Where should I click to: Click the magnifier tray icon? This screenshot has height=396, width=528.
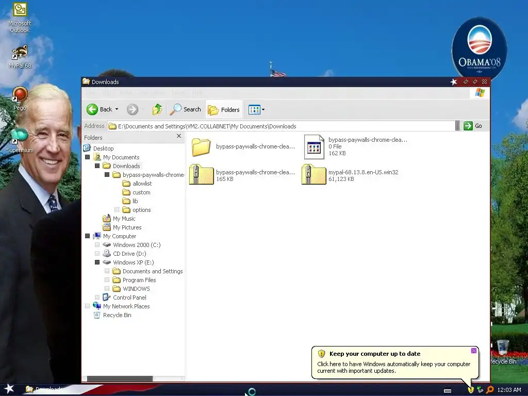point(490,390)
